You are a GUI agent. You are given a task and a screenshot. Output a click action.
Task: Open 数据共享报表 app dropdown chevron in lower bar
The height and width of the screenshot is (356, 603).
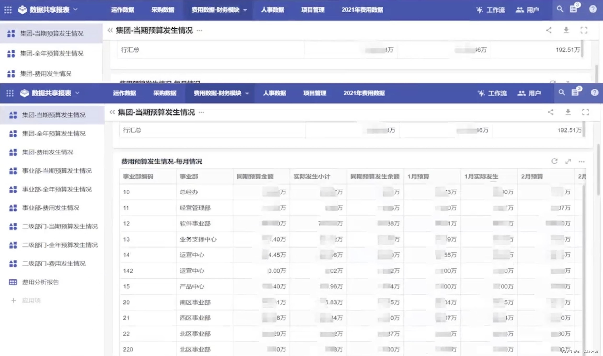(77, 93)
